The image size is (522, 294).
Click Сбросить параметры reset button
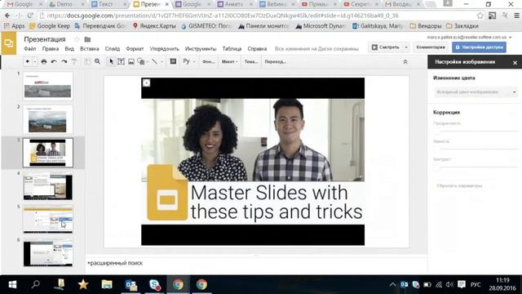(459, 185)
